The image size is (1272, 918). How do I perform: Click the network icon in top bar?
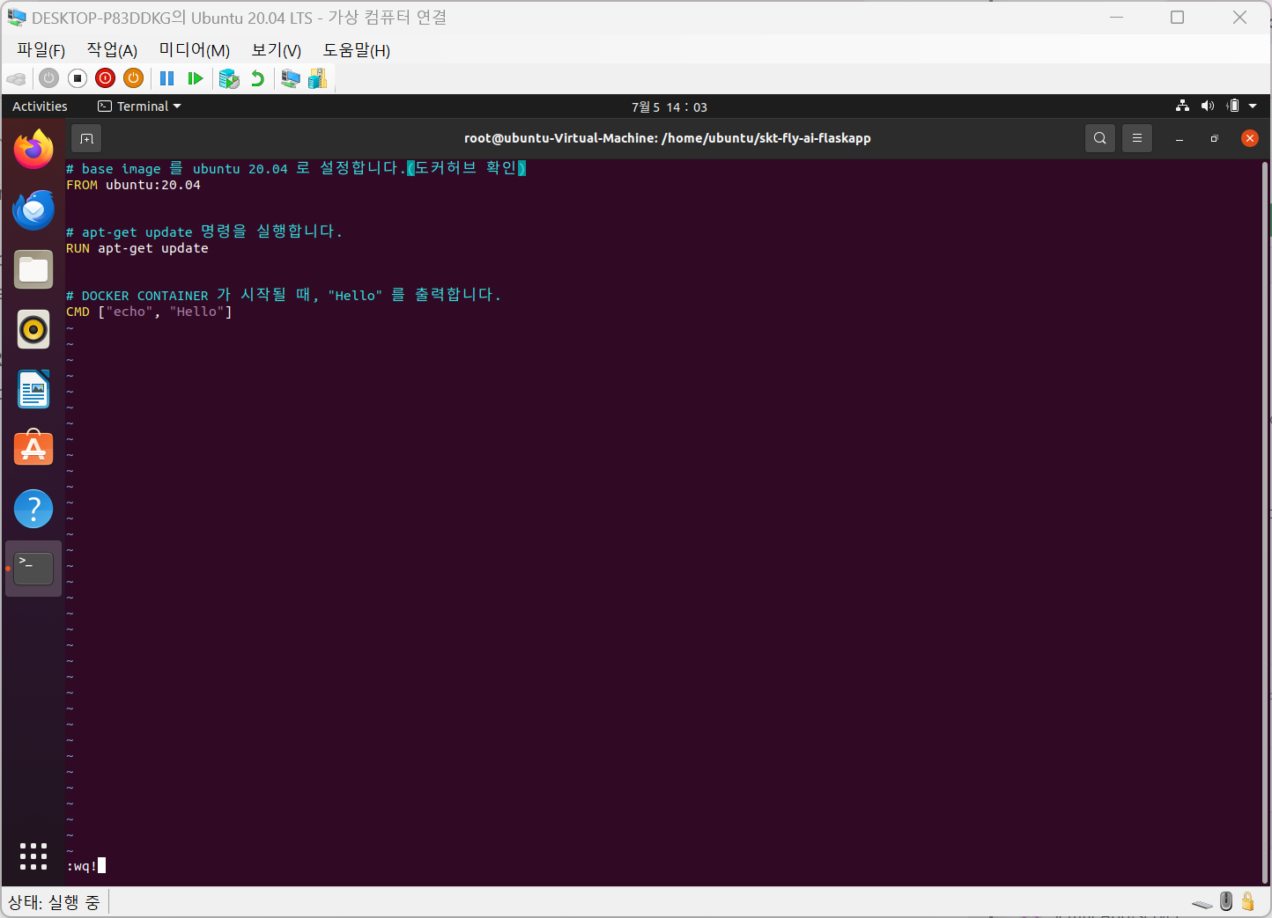tap(1182, 106)
